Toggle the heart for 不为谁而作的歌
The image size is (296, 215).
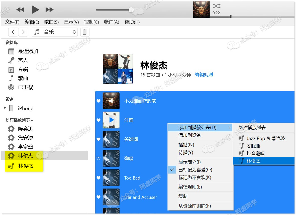point(98,101)
